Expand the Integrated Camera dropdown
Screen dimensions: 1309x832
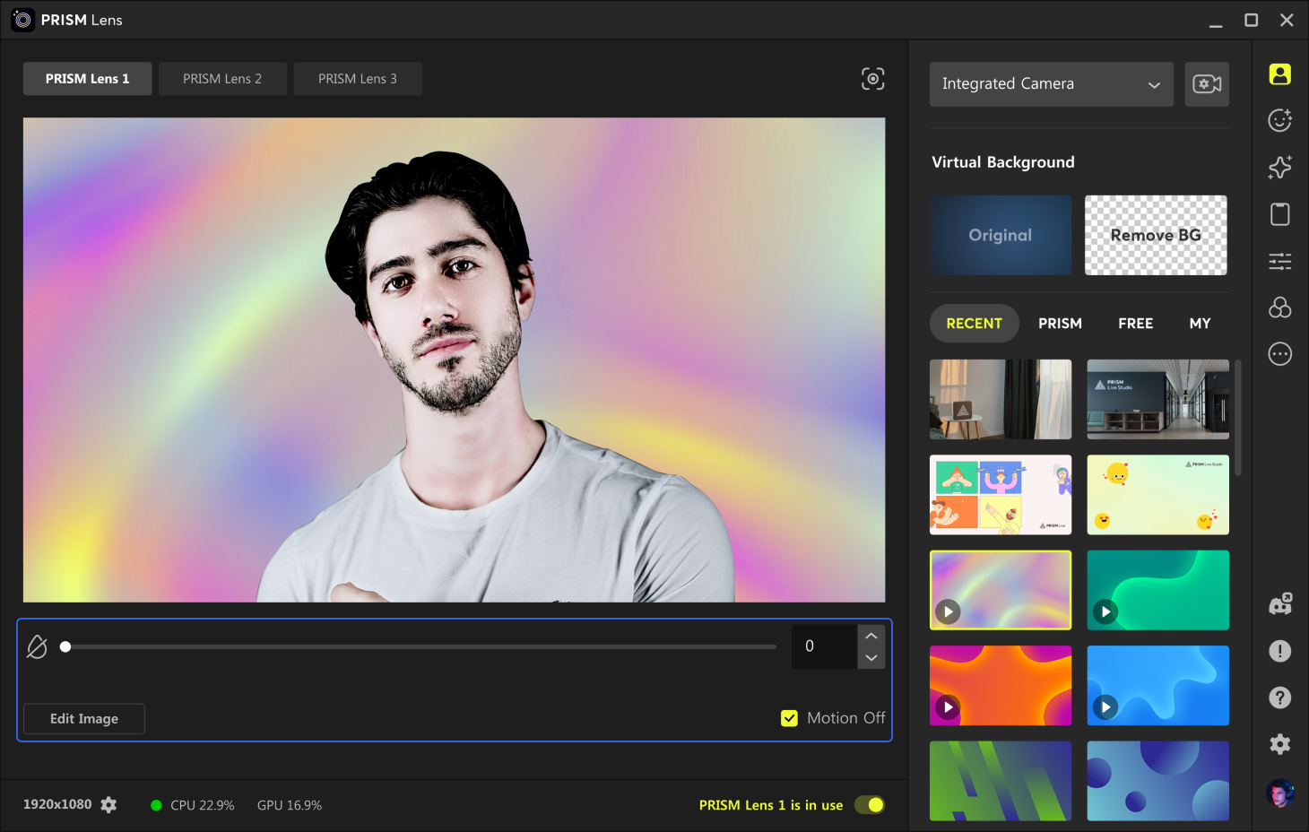pos(1051,84)
